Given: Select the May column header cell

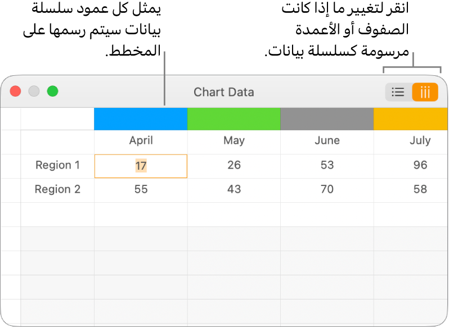Looking at the screenshot, I should (234, 141).
